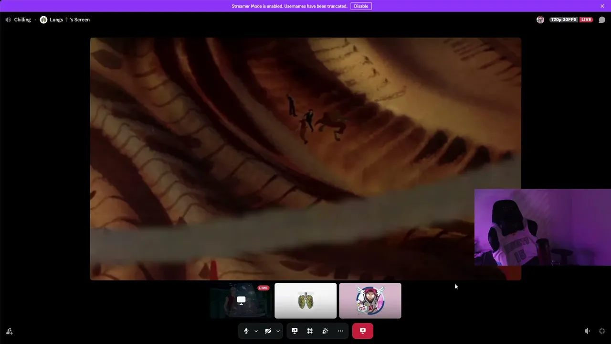The image size is (611, 344).
Task: Click the webcam picture-in-picture overlay
Action: [543, 227]
